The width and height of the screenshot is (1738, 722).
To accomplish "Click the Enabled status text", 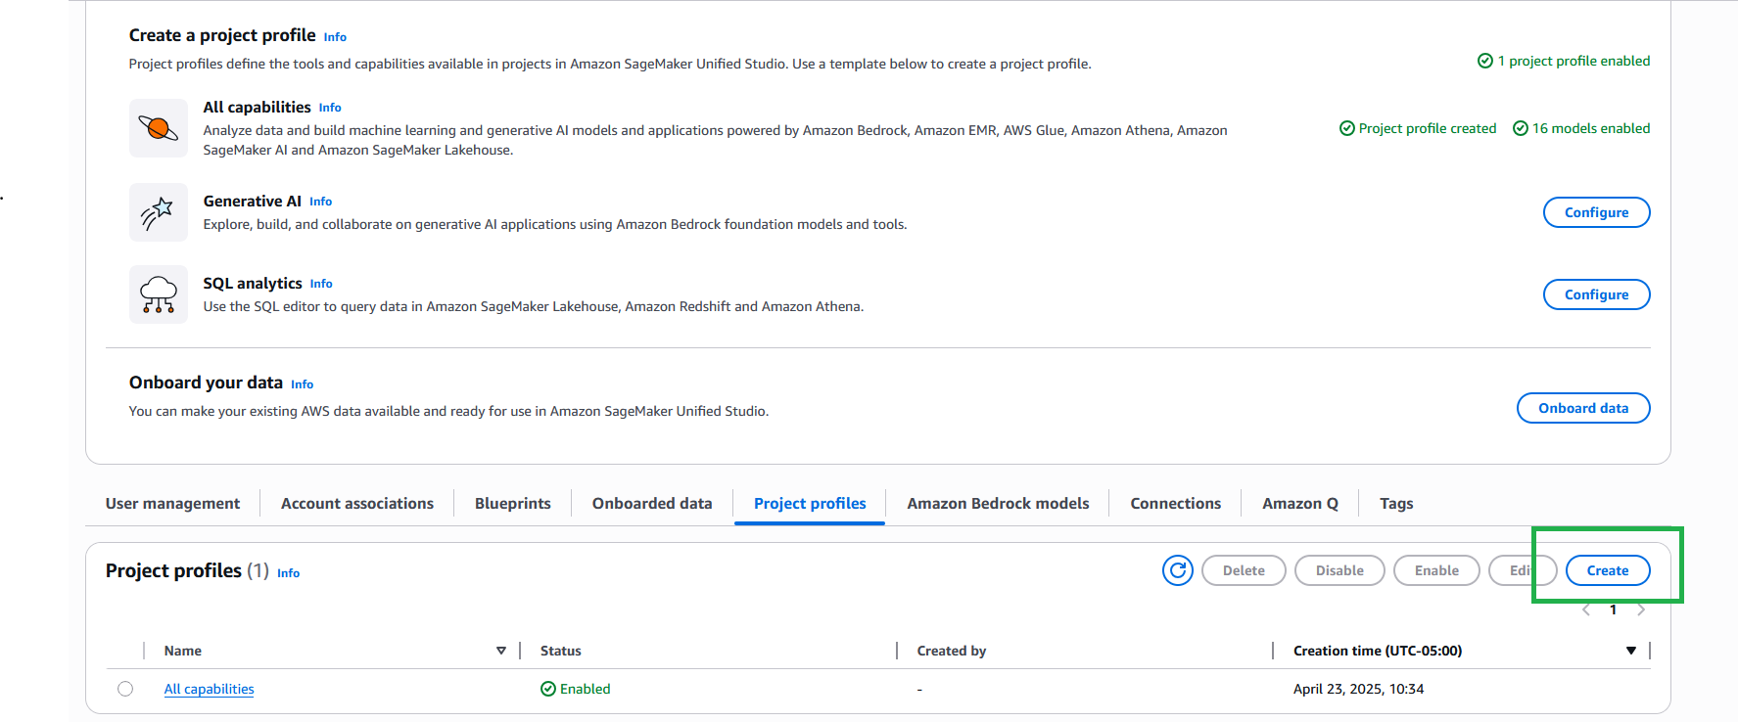I will click(586, 689).
